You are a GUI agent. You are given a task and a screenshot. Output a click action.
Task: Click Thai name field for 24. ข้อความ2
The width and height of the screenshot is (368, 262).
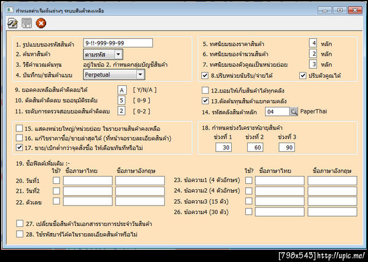(x=280, y=191)
